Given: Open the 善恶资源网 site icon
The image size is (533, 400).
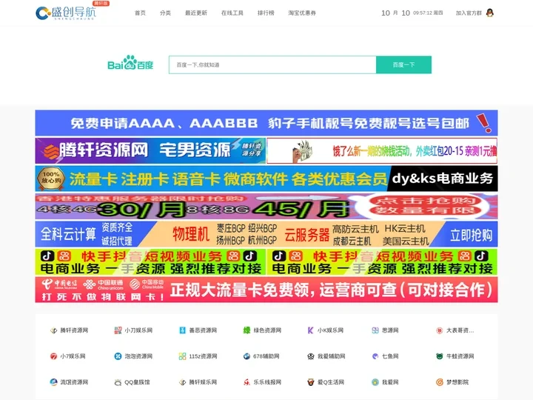Looking at the screenshot, I should pos(183,330).
